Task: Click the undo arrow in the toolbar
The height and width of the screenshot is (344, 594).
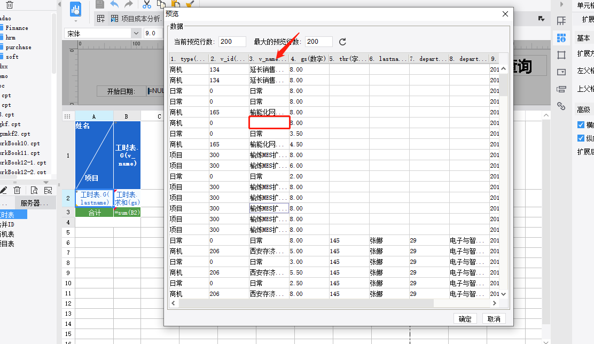Action: [x=114, y=4]
